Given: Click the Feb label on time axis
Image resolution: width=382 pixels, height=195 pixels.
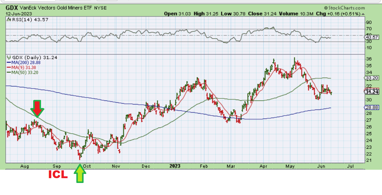Looking at the screenshot, I should 204,166.
